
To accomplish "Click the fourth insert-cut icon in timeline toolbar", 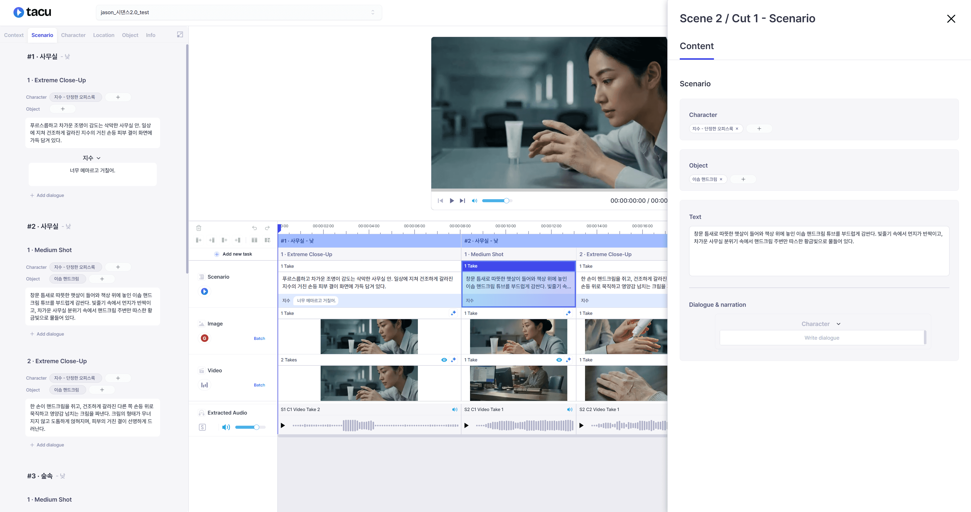I will (x=237, y=240).
